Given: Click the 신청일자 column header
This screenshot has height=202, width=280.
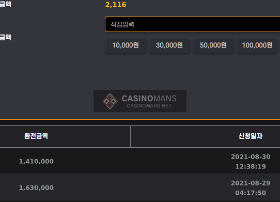Looking at the screenshot, I should pyautogui.click(x=251, y=136).
